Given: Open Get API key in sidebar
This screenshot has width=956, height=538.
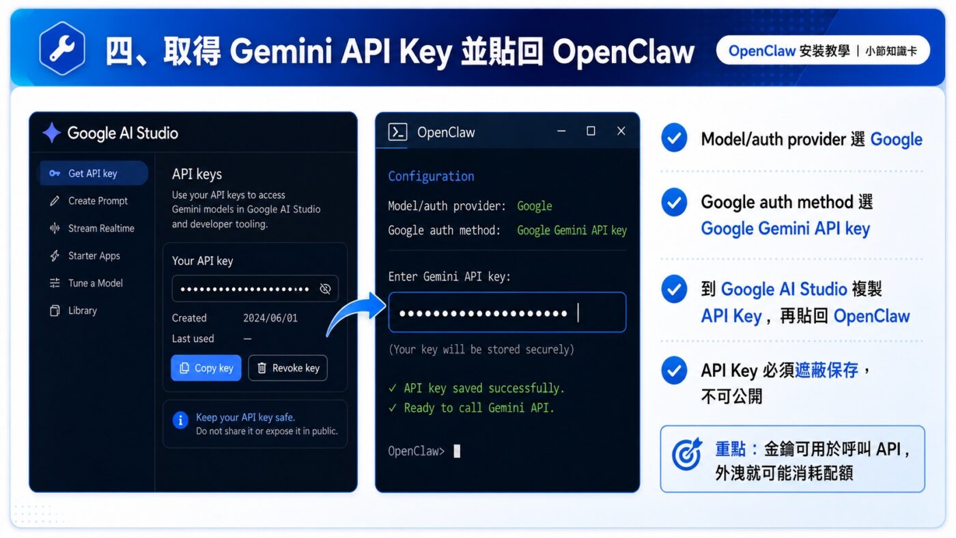Looking at the screenshot, I should tap(94, 173).
